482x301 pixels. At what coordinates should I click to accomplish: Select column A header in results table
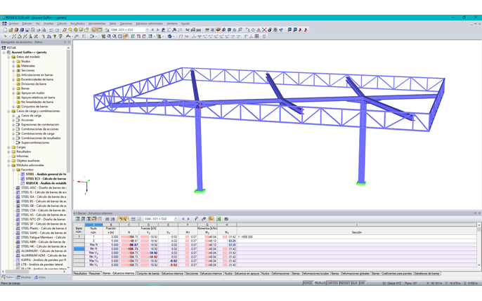[x=93, y=225]
